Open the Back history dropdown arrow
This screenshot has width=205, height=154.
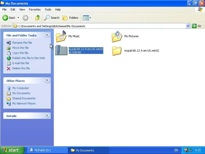click(x=18, y=18)
